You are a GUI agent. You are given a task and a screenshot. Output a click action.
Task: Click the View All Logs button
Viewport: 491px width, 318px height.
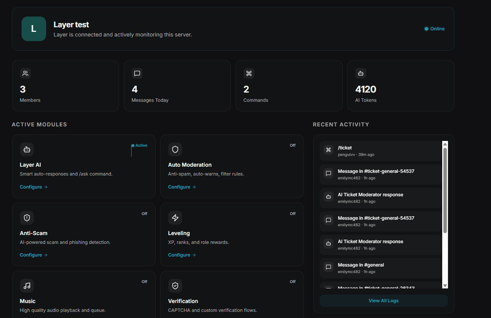(x=384, y=301)
